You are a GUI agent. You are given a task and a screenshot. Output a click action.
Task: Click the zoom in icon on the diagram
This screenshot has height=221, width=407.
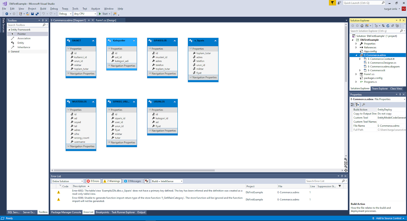tap(346, 159)
